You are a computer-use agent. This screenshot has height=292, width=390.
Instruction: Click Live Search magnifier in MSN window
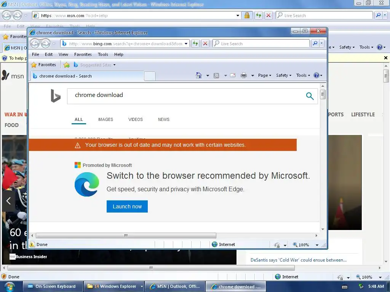coord(378,15)
